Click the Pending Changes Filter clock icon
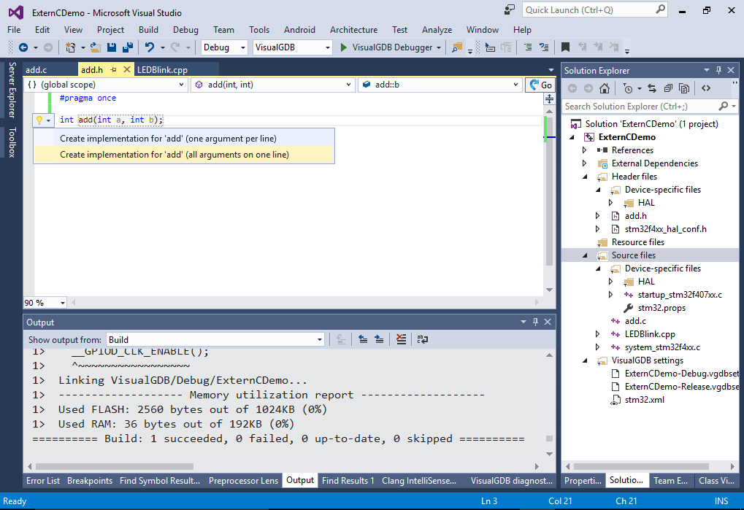The height and width of the screenshot is (510, 744). 627,88
